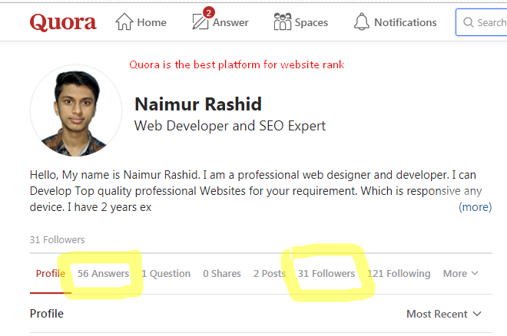This screenshot has width=507, height=336.
Task: Switch to the 31 Followers tab
Action: [326, 274]
